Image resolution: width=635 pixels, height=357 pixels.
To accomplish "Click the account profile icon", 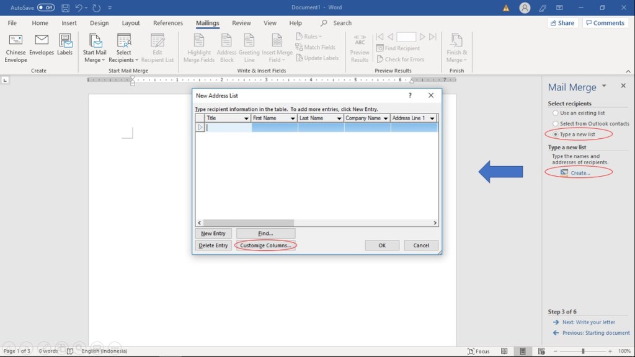I will click(525, 8).
